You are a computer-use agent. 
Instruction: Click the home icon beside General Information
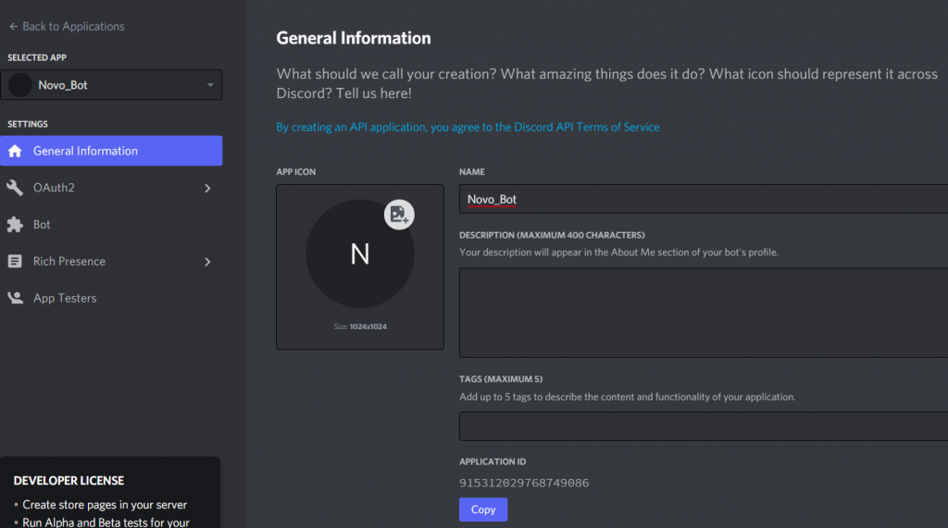pos(15,151)
